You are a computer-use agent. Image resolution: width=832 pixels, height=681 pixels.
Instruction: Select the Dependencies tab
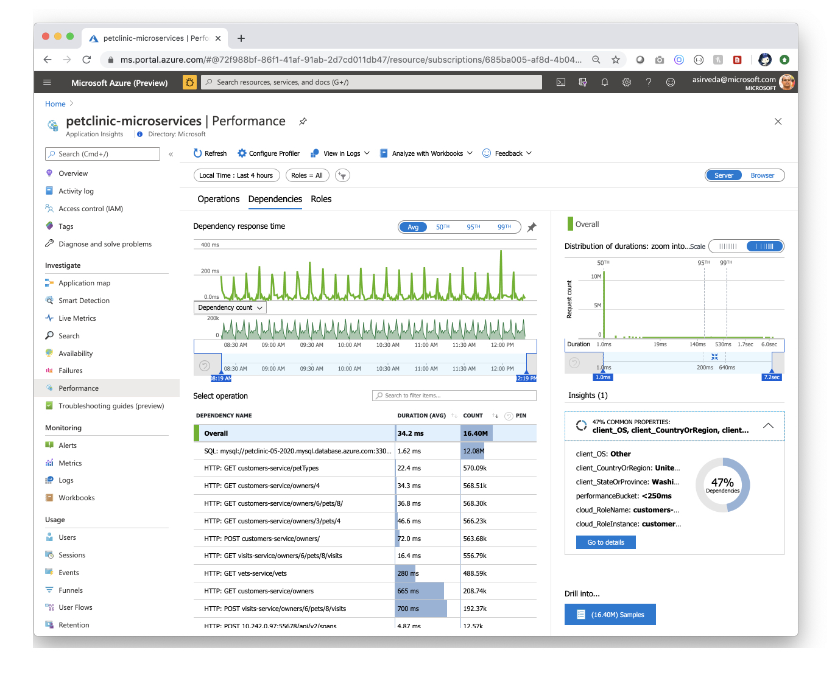pos(275,199)
